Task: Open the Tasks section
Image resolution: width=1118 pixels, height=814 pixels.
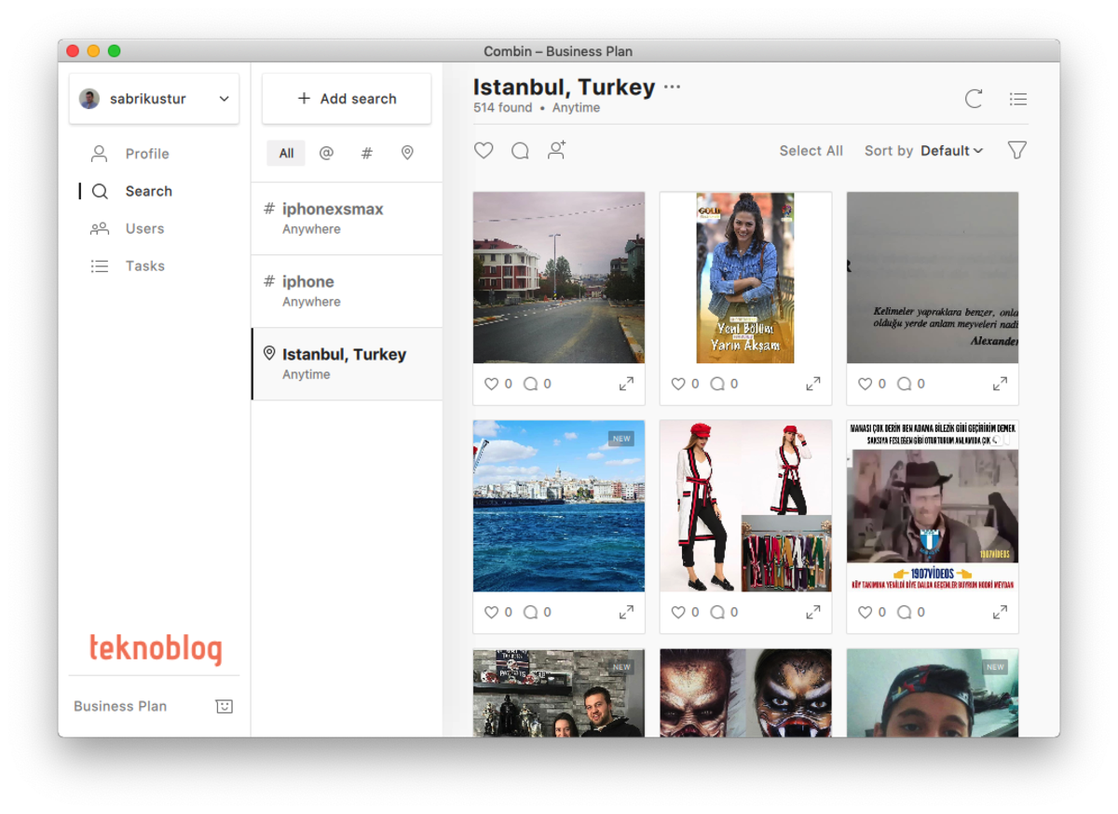Action: click(144, 265)
